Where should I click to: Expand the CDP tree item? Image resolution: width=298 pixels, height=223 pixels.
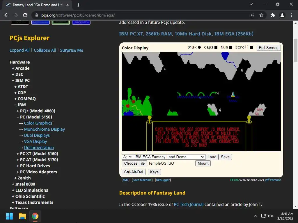tap(20, 93)
